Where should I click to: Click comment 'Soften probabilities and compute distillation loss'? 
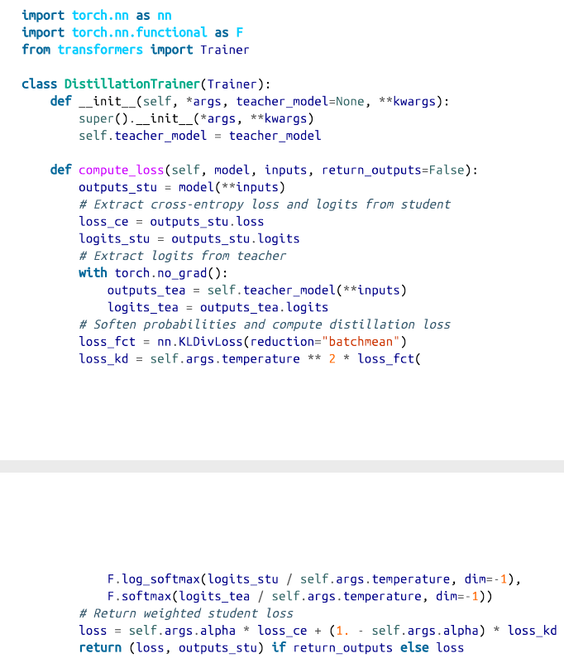coord(265,324)
